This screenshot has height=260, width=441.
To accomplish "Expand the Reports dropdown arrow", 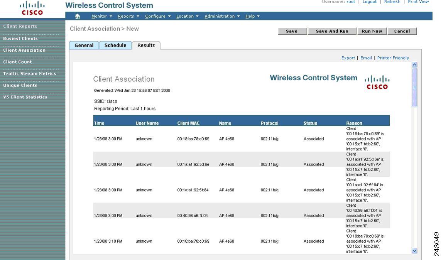I will click(x=138, y=16).
